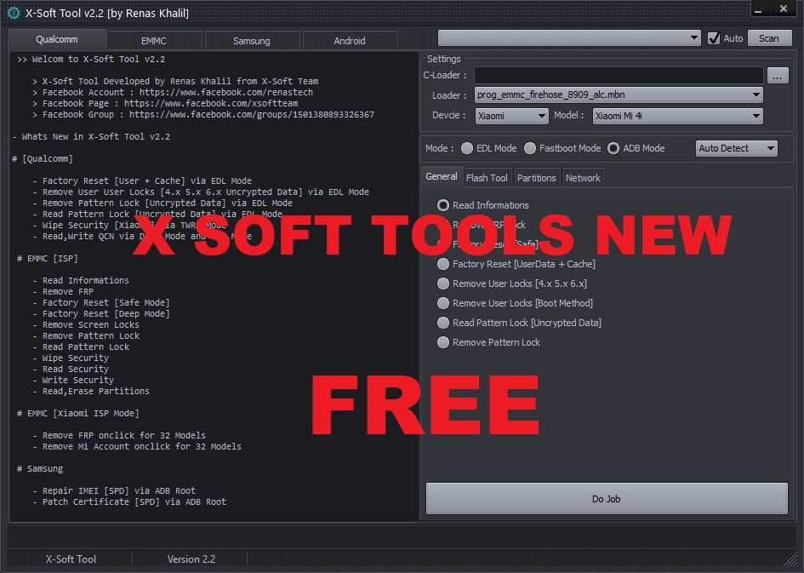
Task: Open the Partitions sub-tab
Action: [536, 178]
